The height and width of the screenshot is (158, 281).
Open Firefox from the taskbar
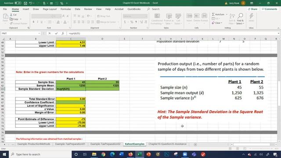coord(130,154)
